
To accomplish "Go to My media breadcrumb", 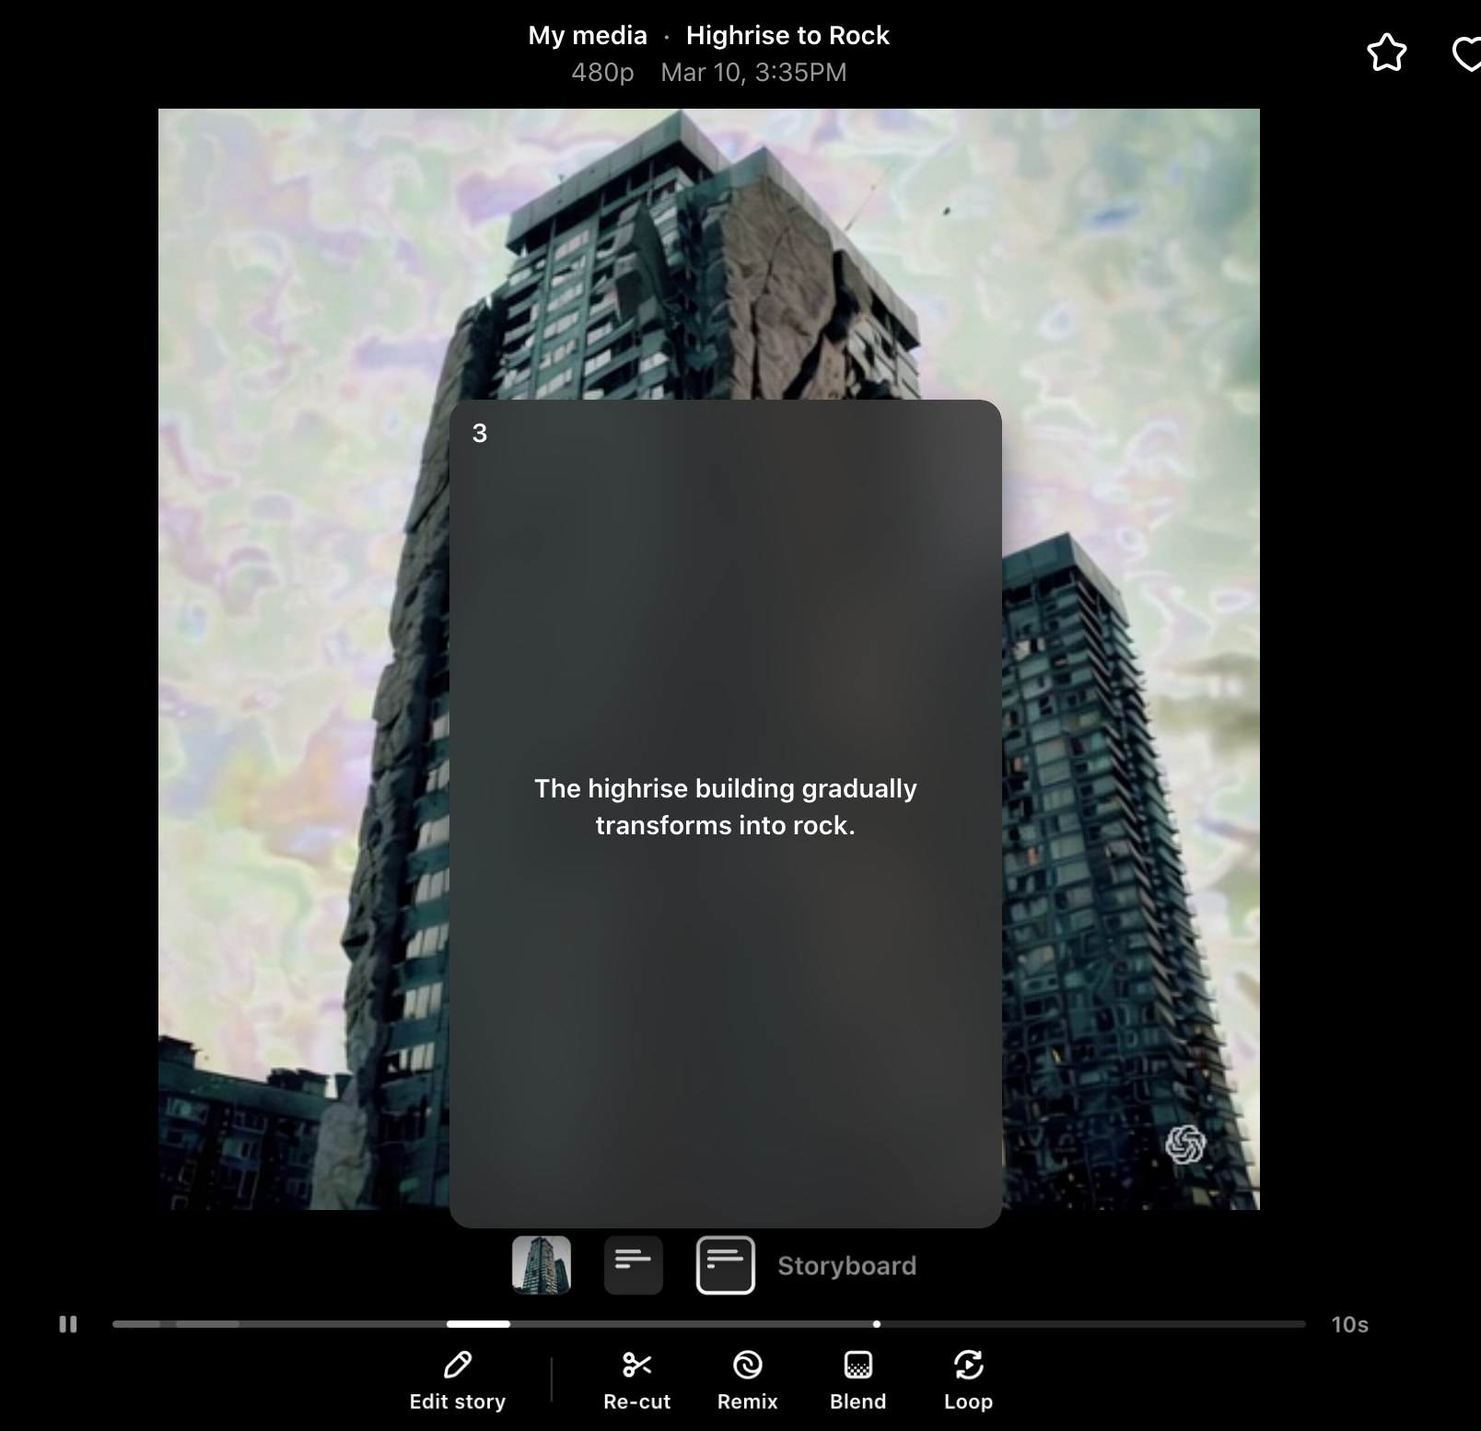I will [588, 36].
